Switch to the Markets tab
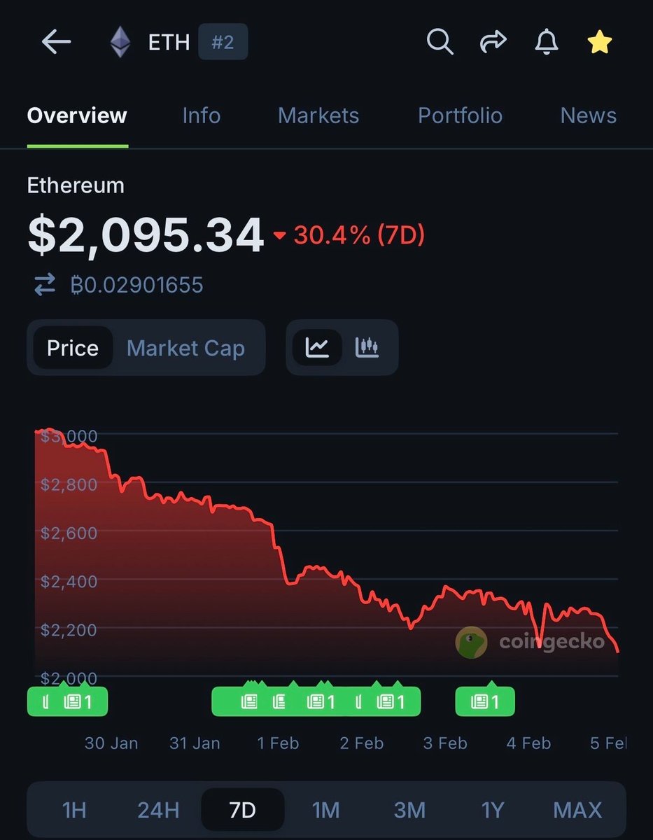The image size is (653, 840). pos(318,115)
